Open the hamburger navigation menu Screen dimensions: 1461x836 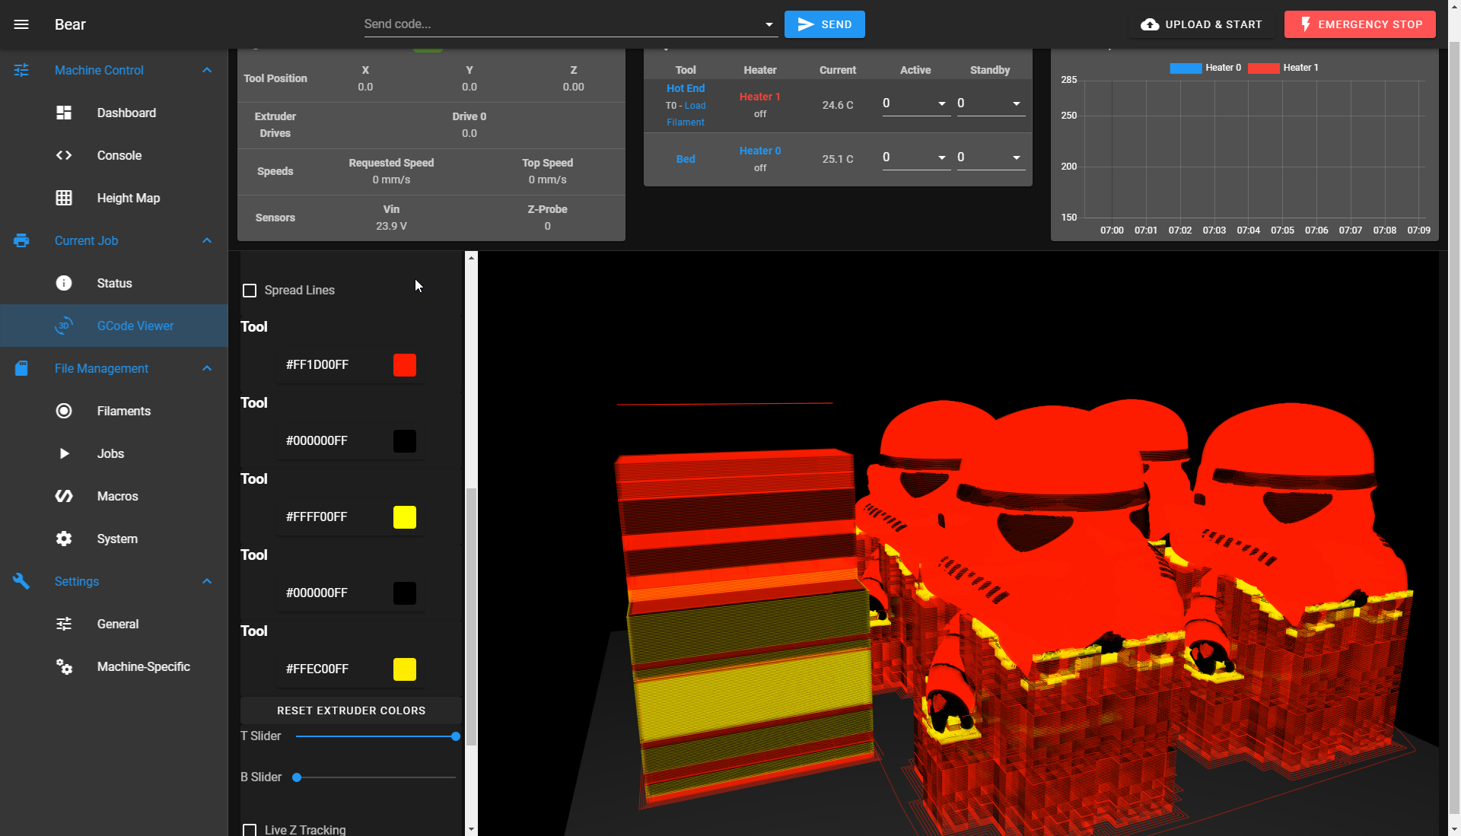pyautogui.click(x=21, y=24)
